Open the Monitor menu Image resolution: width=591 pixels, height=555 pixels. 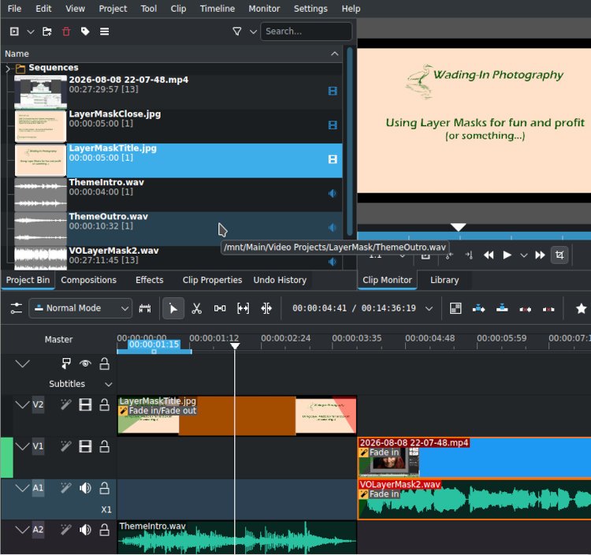pyautogui.click(x=264, y=9)
